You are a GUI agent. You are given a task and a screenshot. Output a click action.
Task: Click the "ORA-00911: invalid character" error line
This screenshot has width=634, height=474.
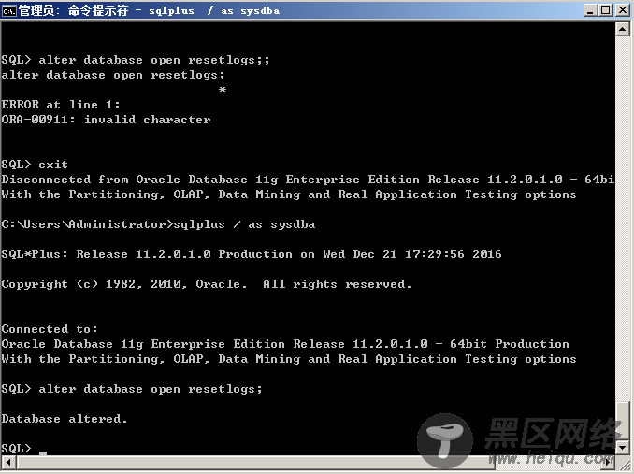click(106, 120)
